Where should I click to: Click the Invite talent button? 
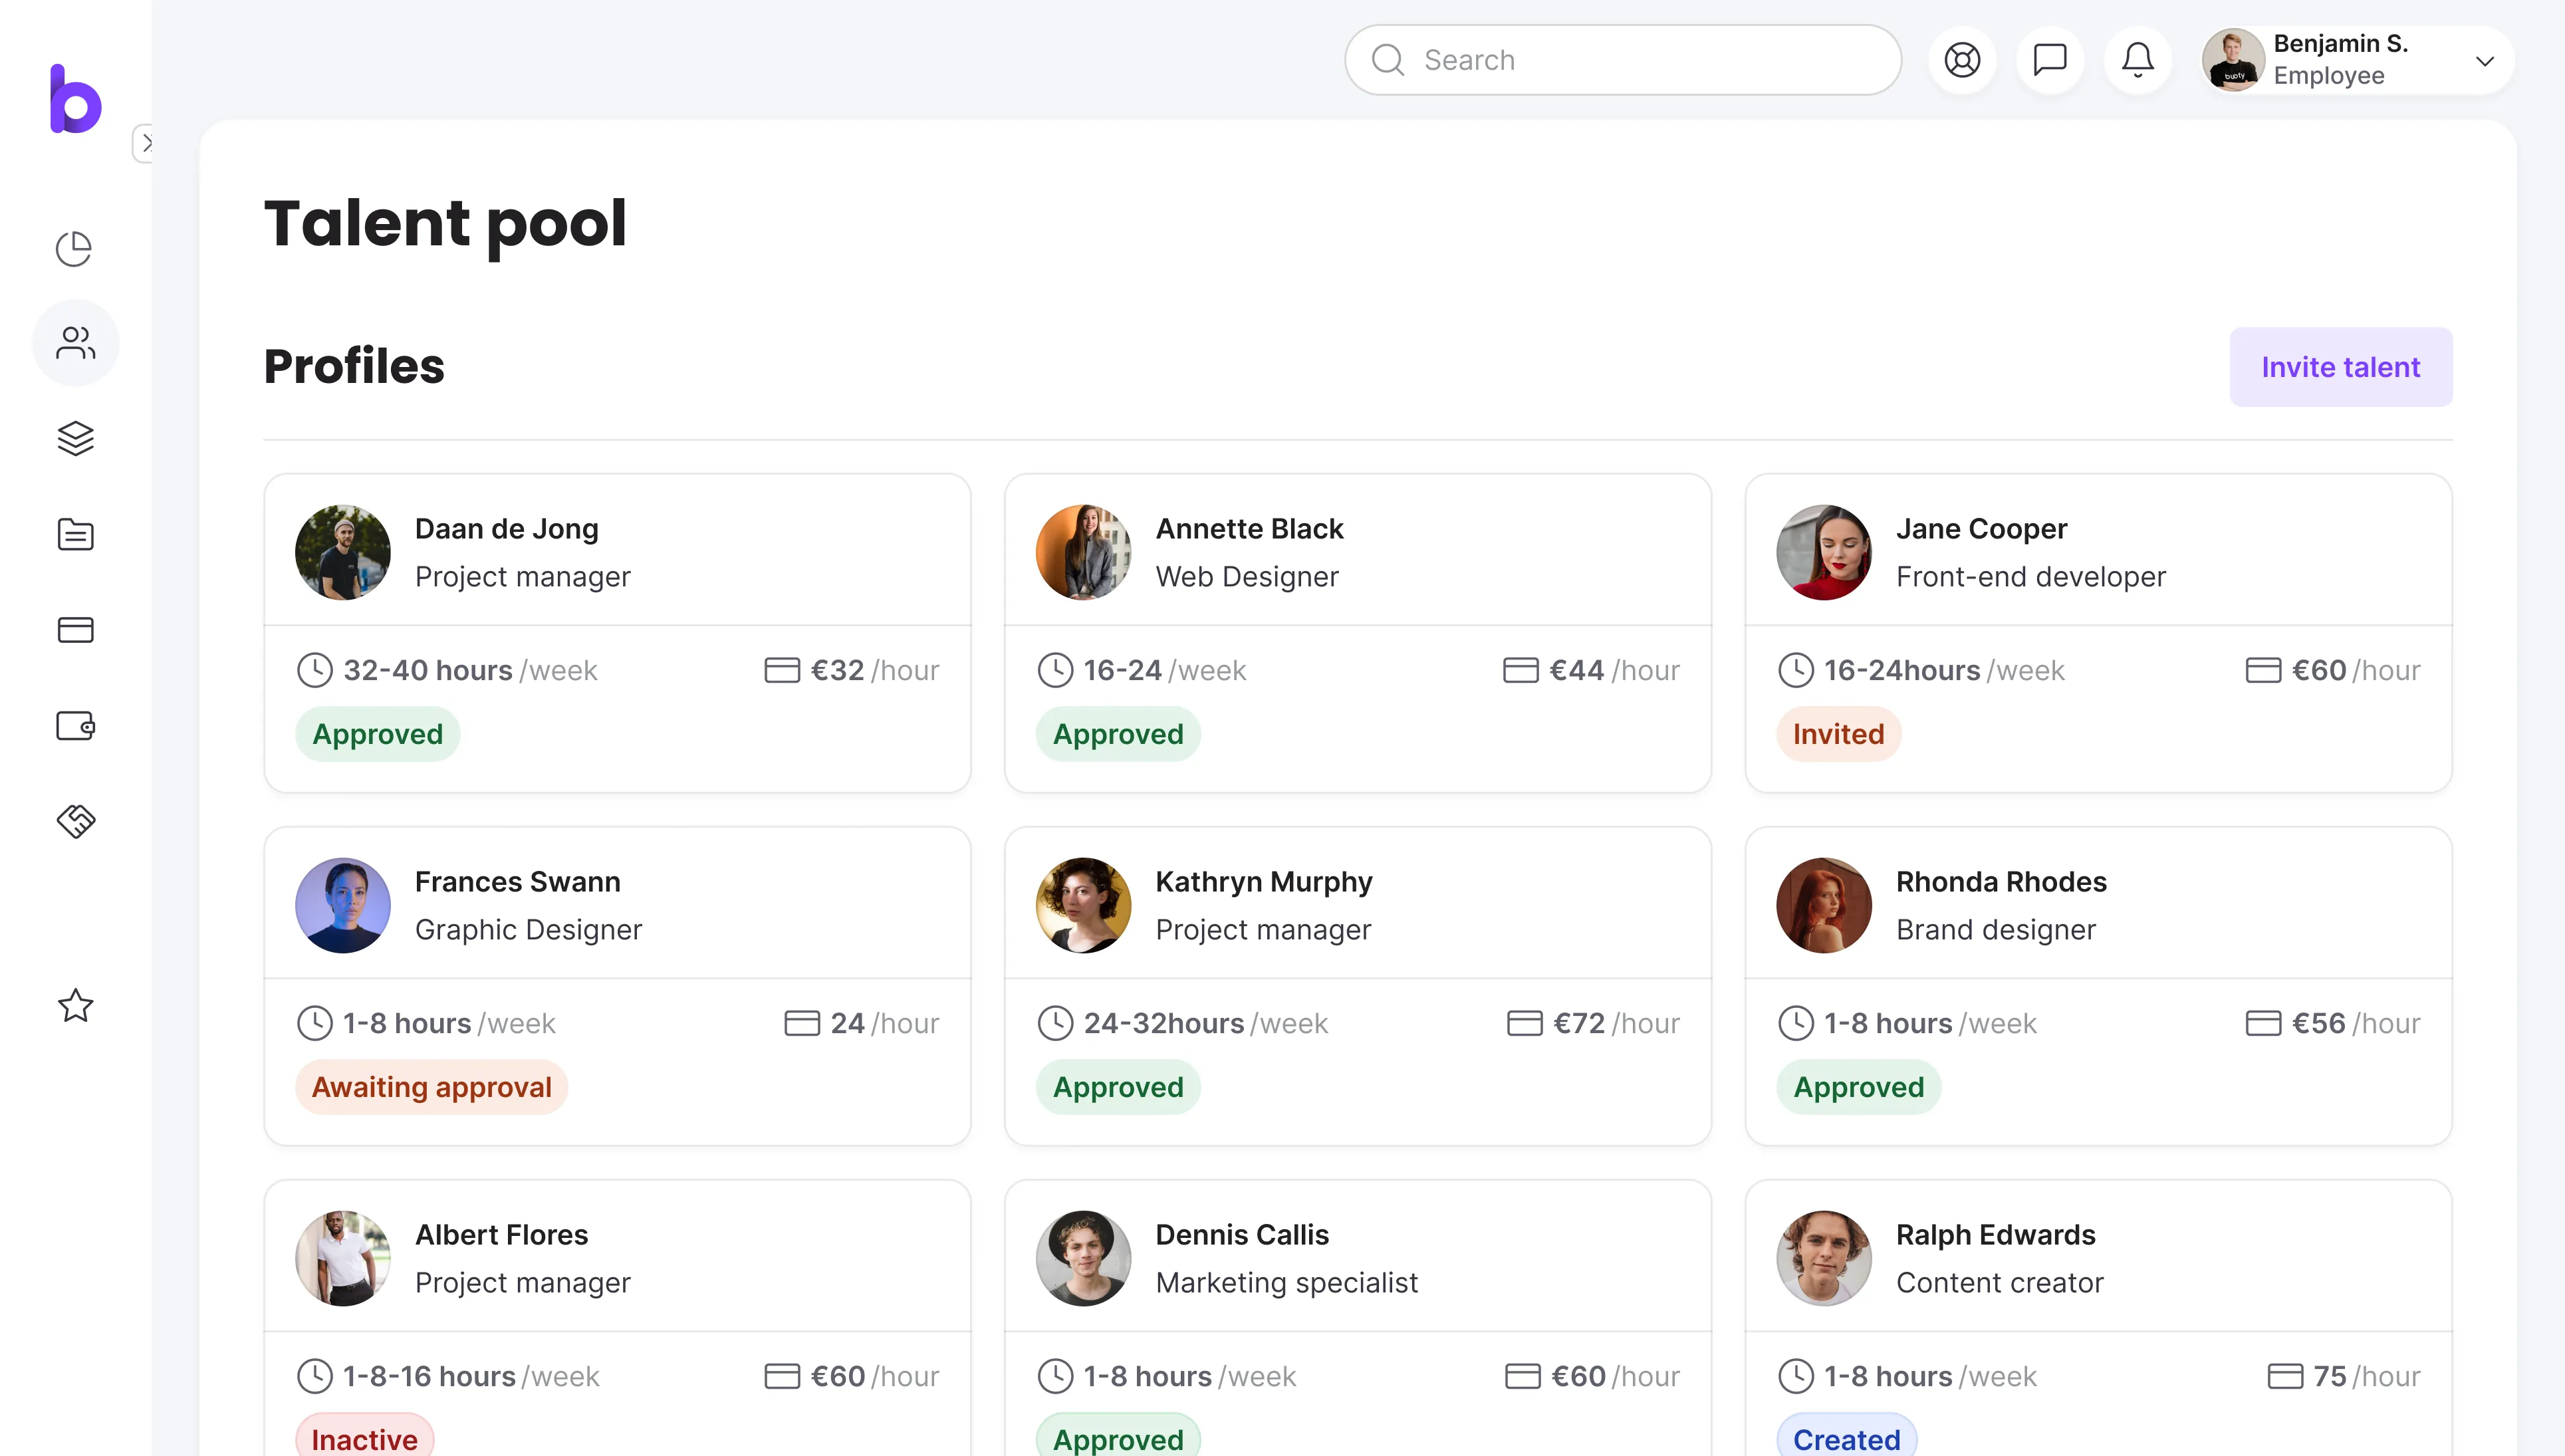pyautogui.click(x=2340, y=367)
